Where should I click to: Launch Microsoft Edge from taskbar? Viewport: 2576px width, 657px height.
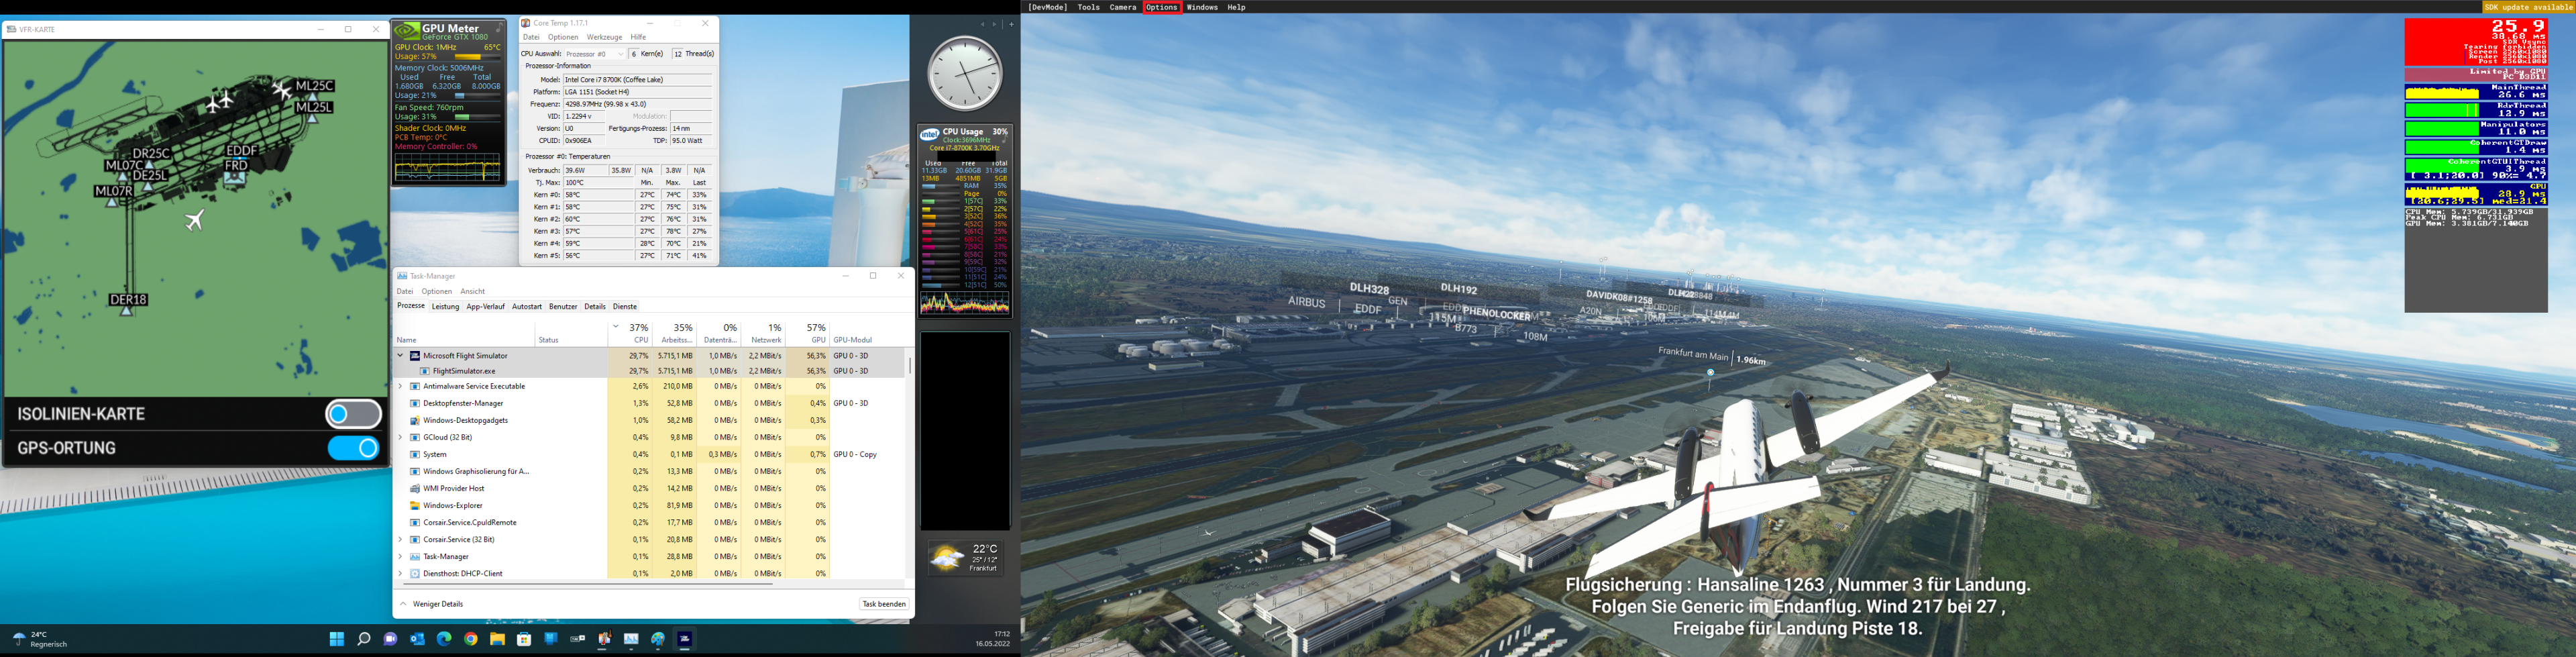point(444,639)
